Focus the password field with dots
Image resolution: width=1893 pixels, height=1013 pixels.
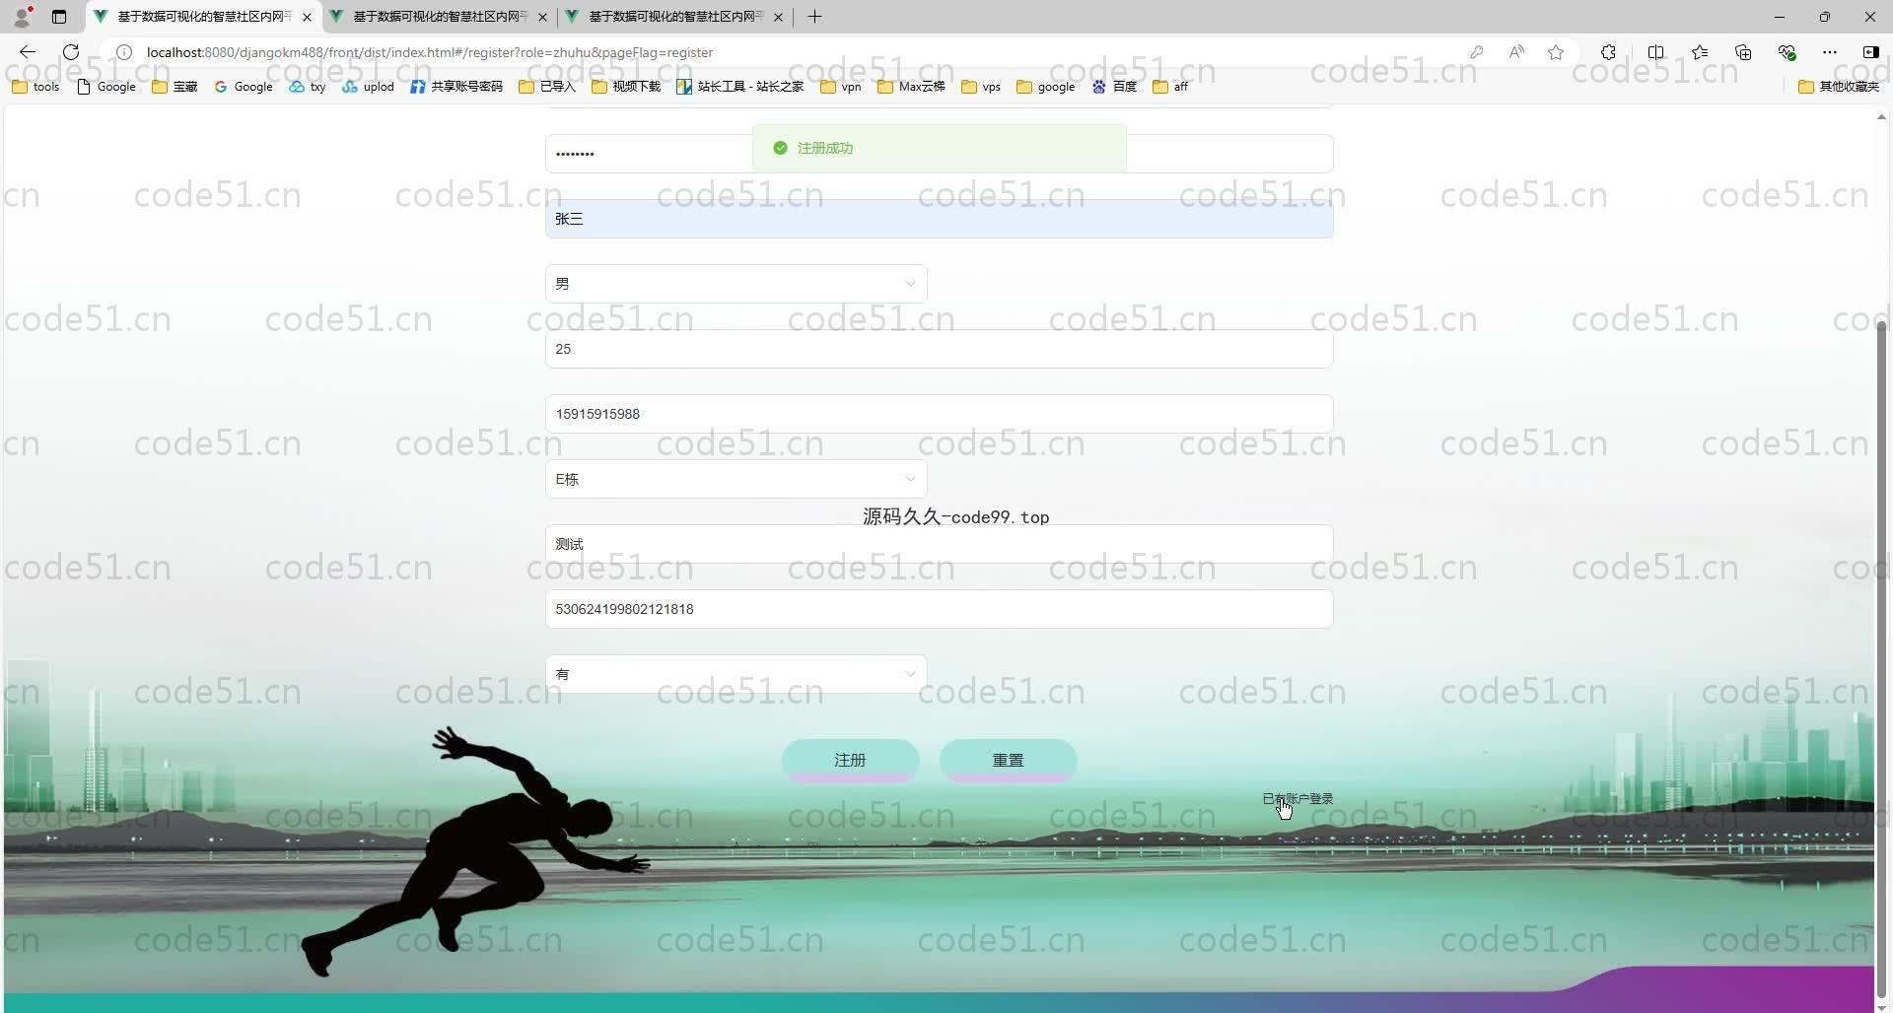[939, 154]
